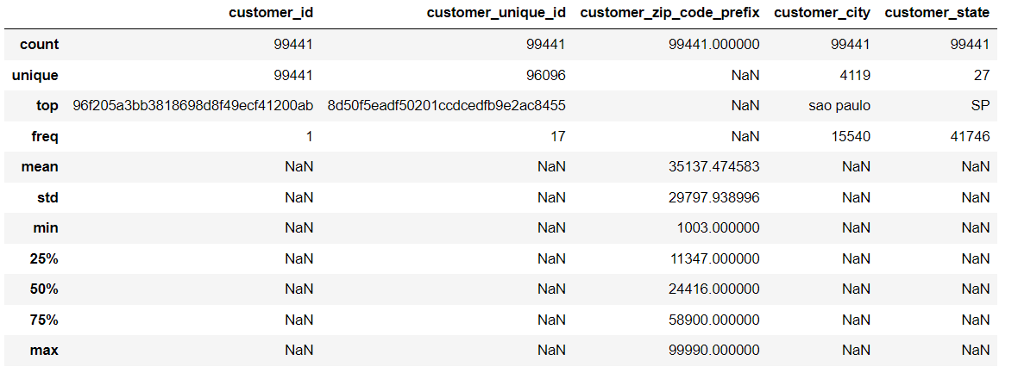Select the std row label

pos(47,197)
